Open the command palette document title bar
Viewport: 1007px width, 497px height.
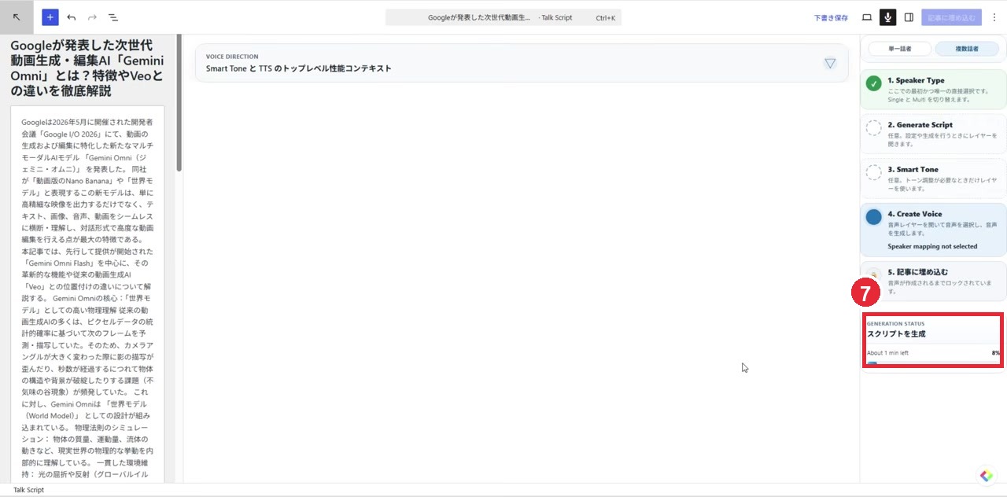[x=503, y=17]
